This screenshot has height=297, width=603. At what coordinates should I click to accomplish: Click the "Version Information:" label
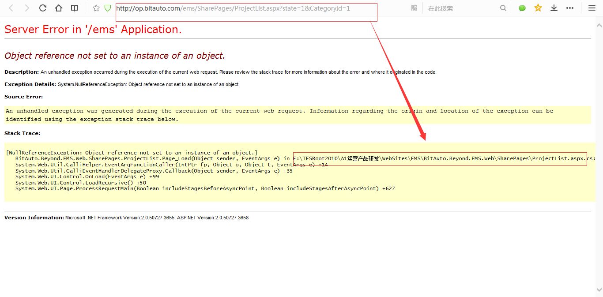click(x=34, y=218)
